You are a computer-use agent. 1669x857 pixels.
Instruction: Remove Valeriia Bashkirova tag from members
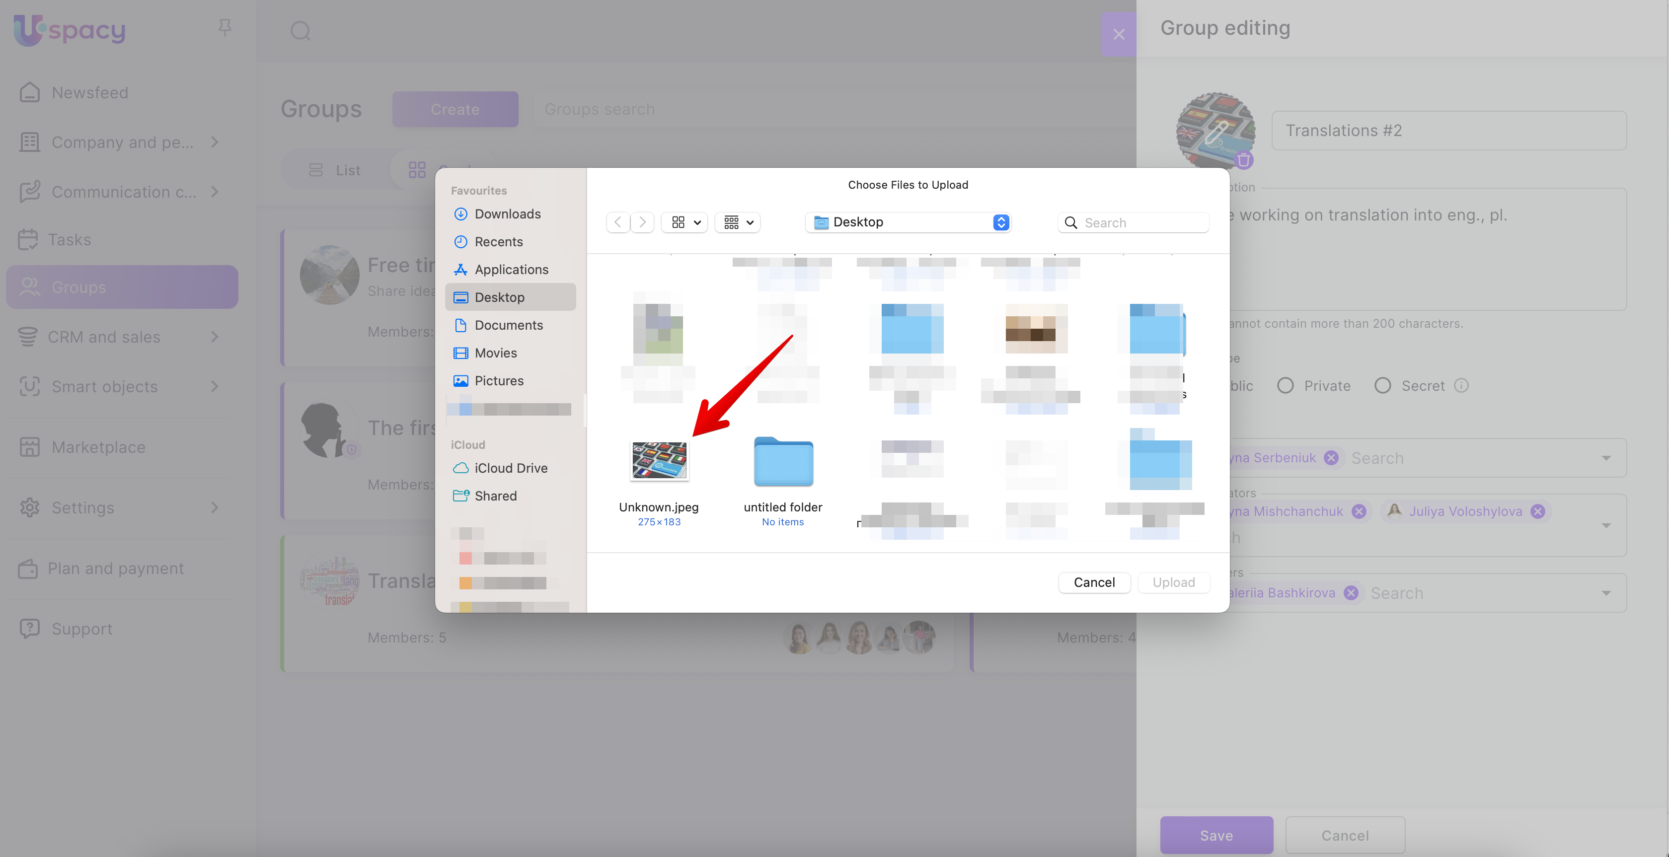coord(1351,593)
